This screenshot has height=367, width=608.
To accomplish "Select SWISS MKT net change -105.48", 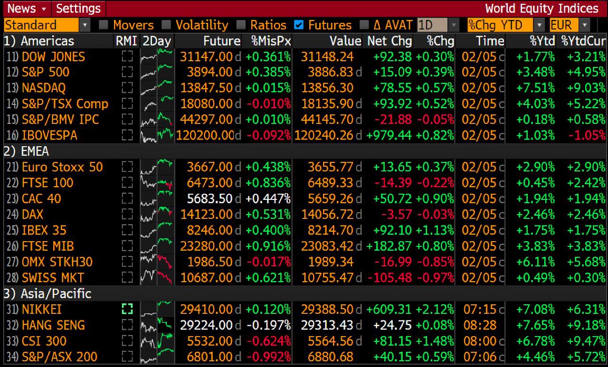I will click(x=389, y=278).
